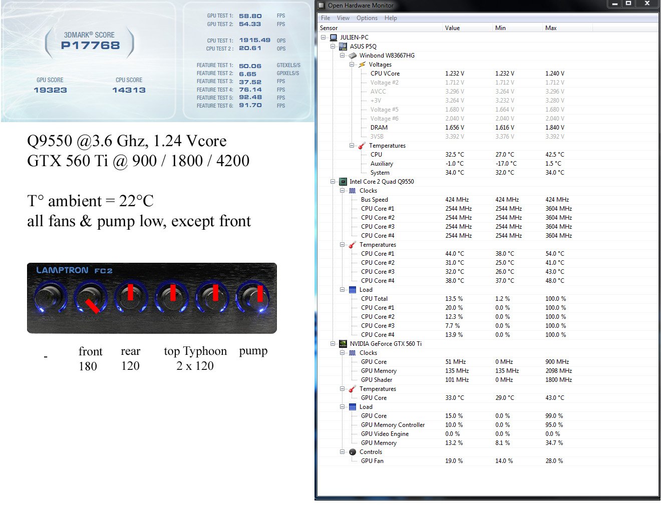Screen dimensions: 661x506
Task: Open the Options menu
Action: [x=367, y=18]
